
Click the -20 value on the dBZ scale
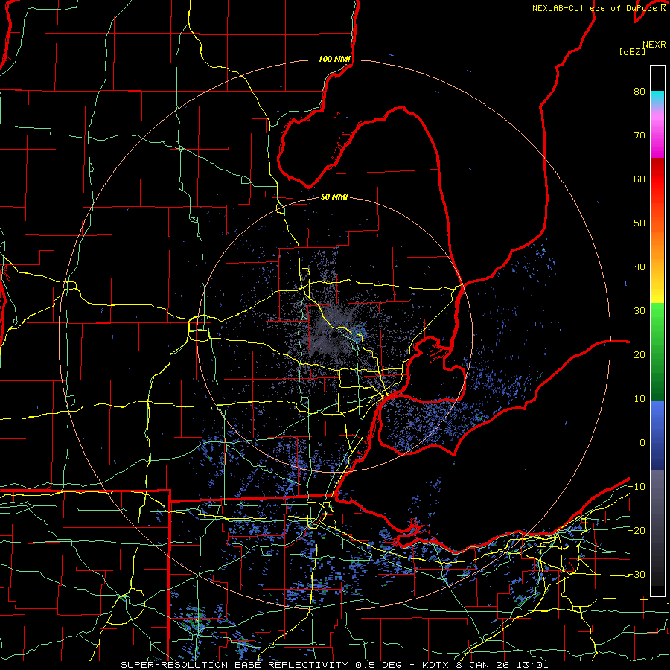tap(636, 531)
